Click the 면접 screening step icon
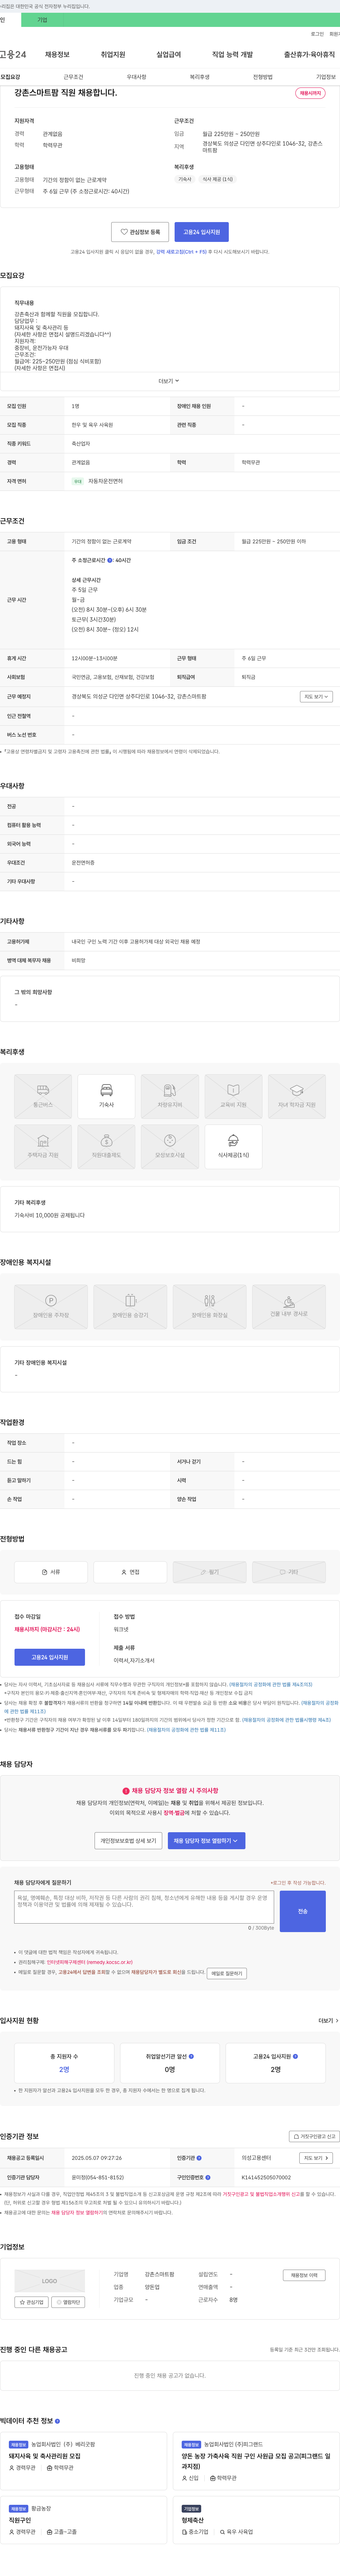Image resolution: width=340 pixels, height=2576 pixels. (124, 1571)
